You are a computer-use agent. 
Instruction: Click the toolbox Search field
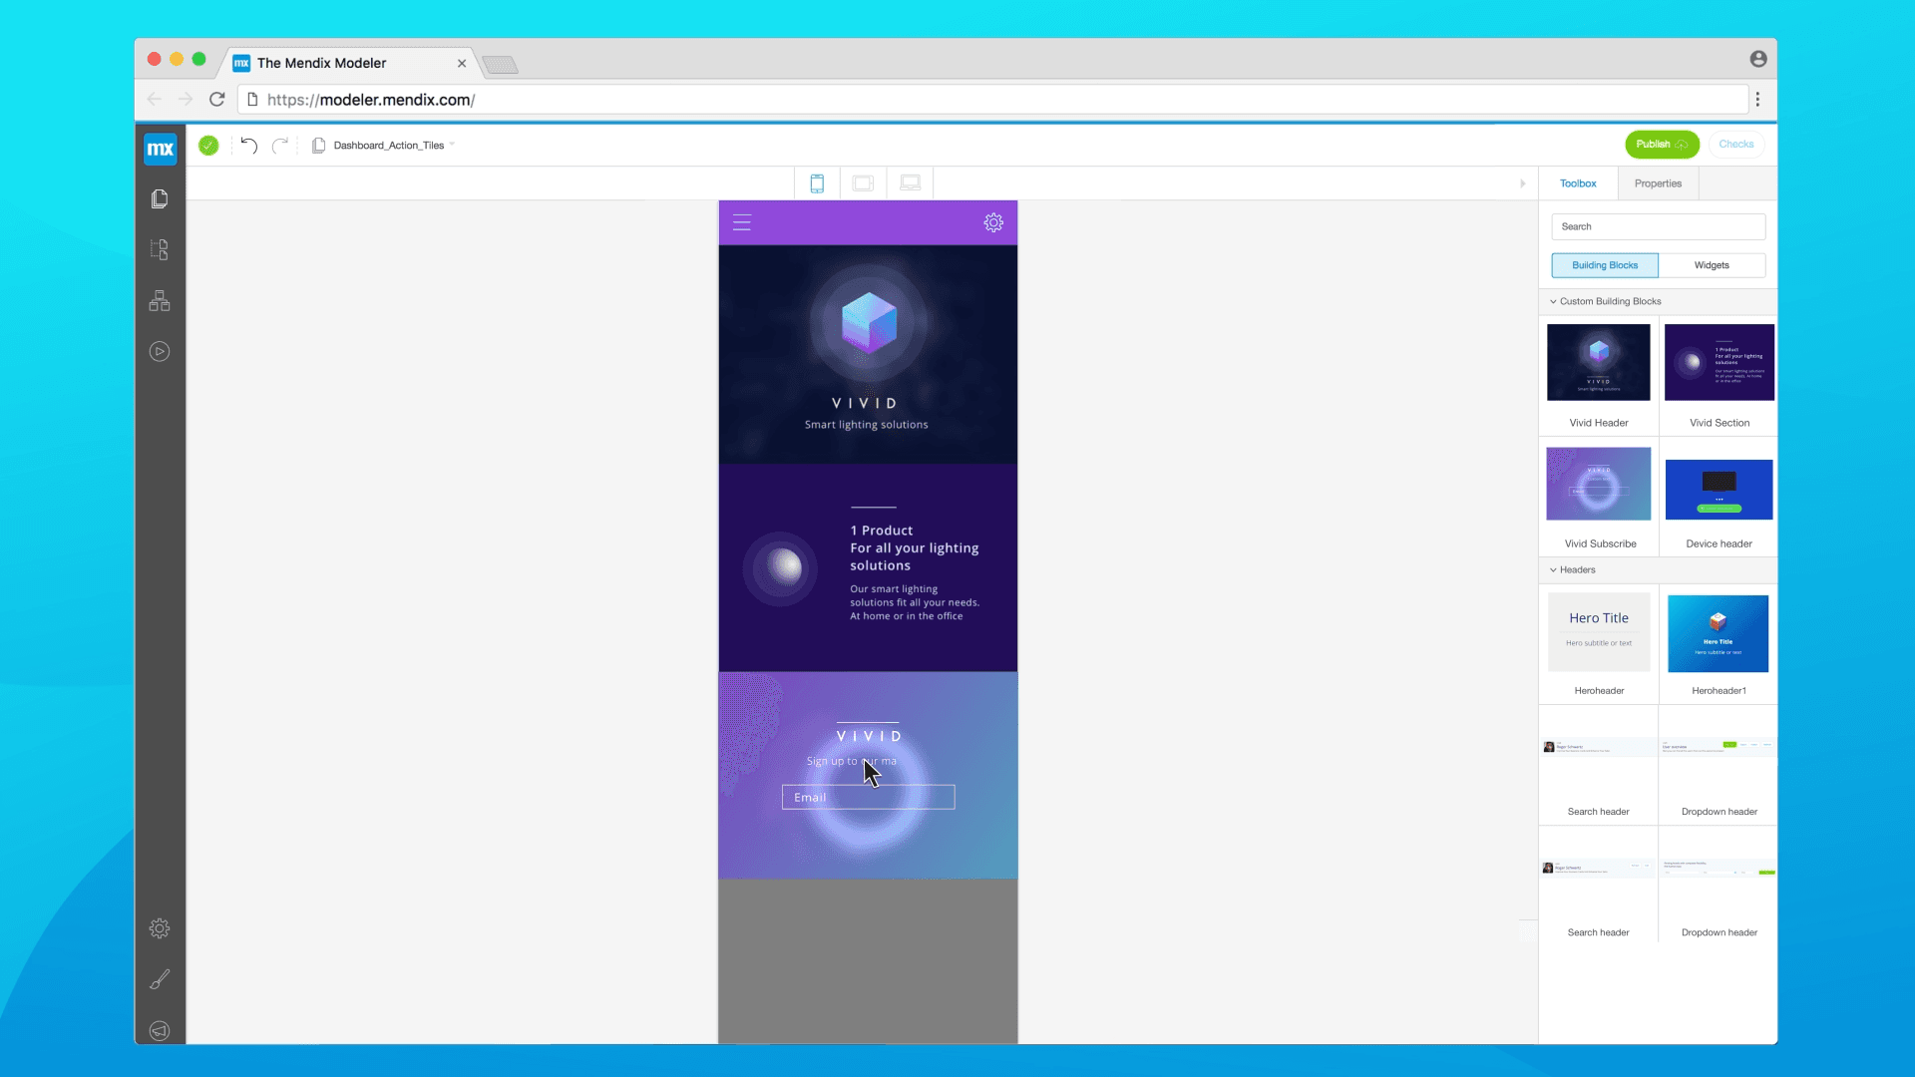[1658, 226]
